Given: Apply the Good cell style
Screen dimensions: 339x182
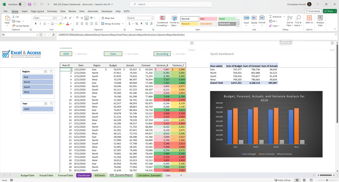Looking at the screenshot, I should point(227,19).
